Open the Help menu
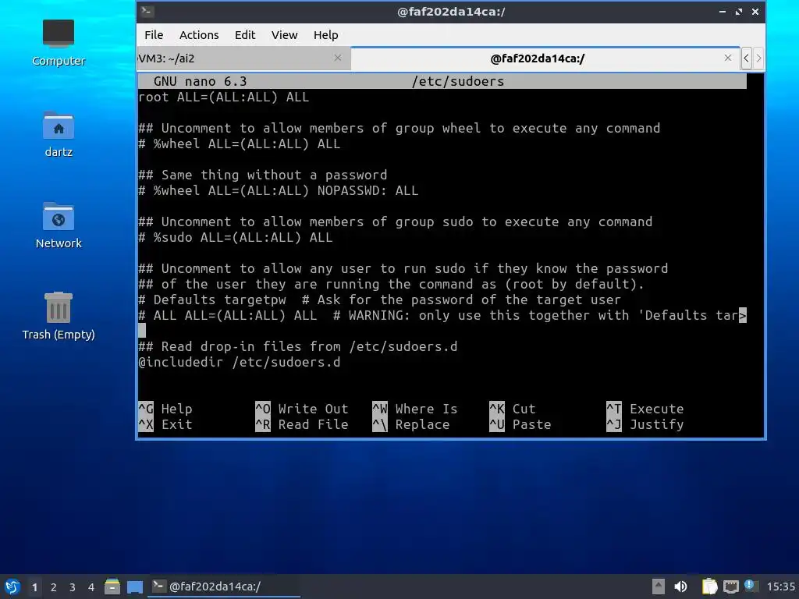The height and width of the screenshot is (599, 799). click(x=325, y=34)
